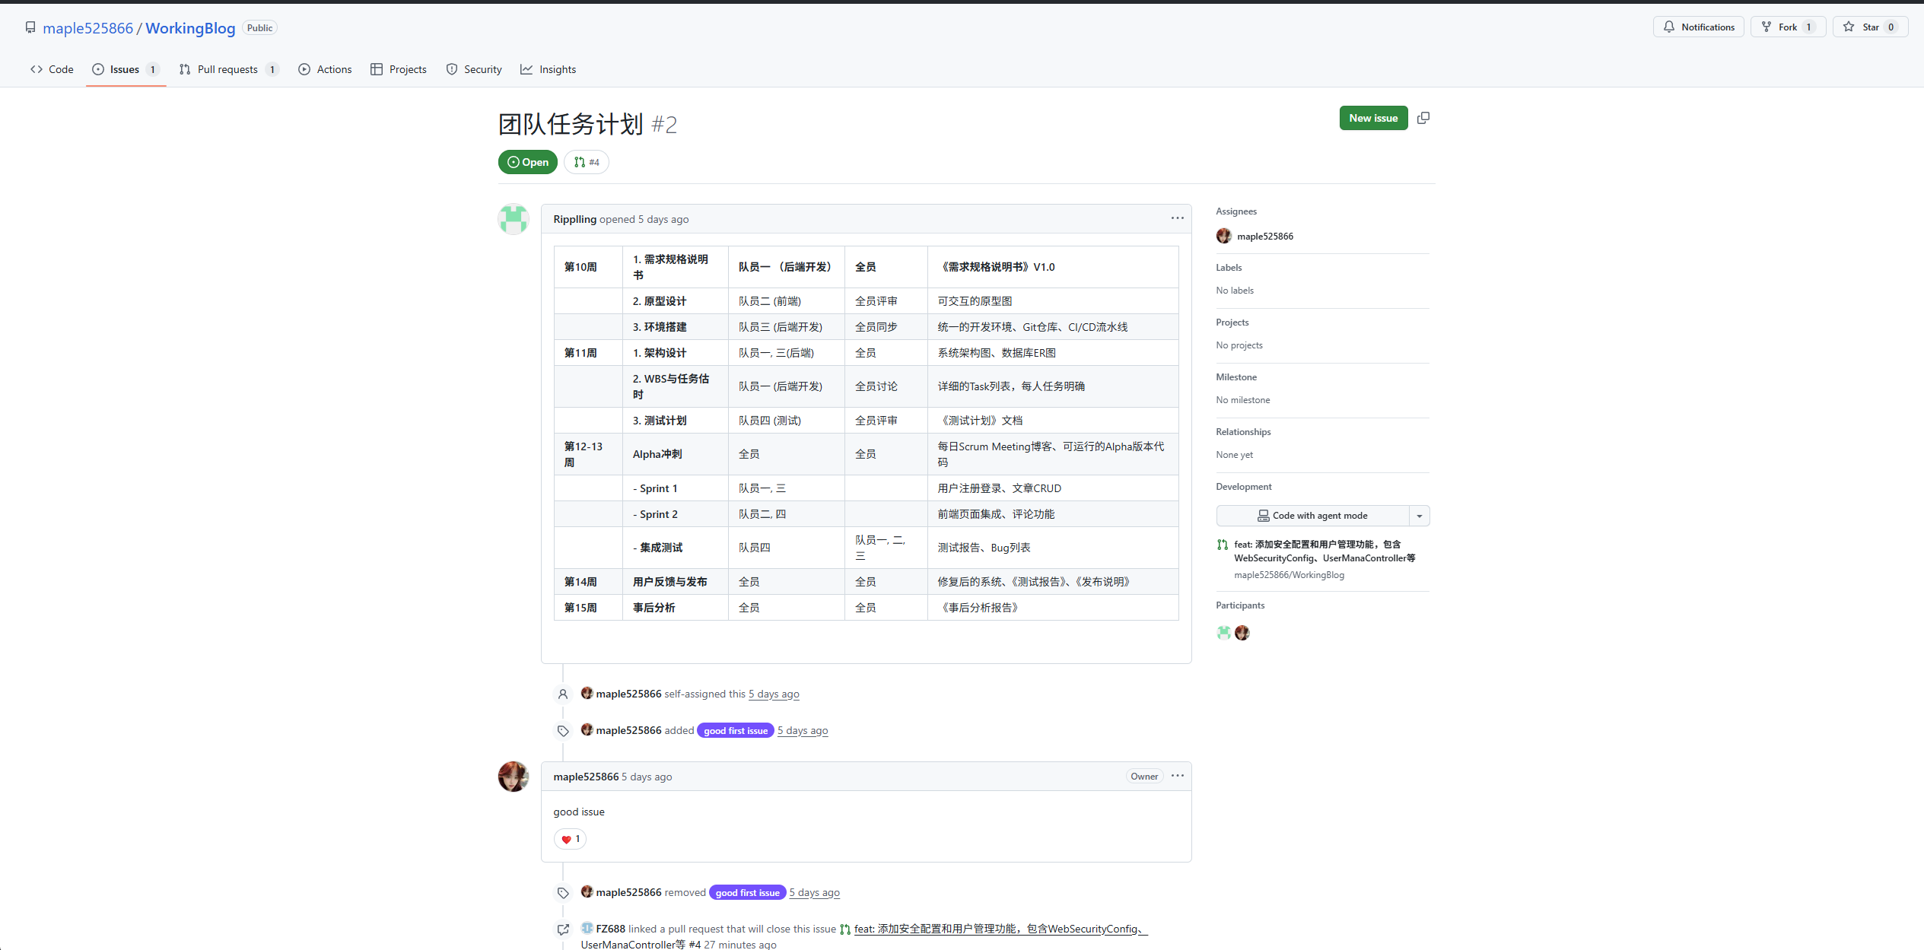Click the Notifications bell button
This screenshot has width=1924, height=950.
1698,27
